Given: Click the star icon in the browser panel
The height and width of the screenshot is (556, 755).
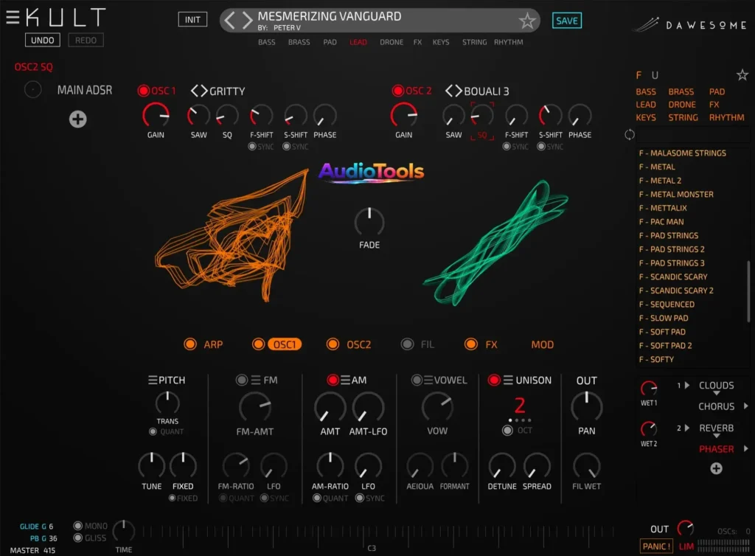Looking at the screenshot, I should coord(742,74).
